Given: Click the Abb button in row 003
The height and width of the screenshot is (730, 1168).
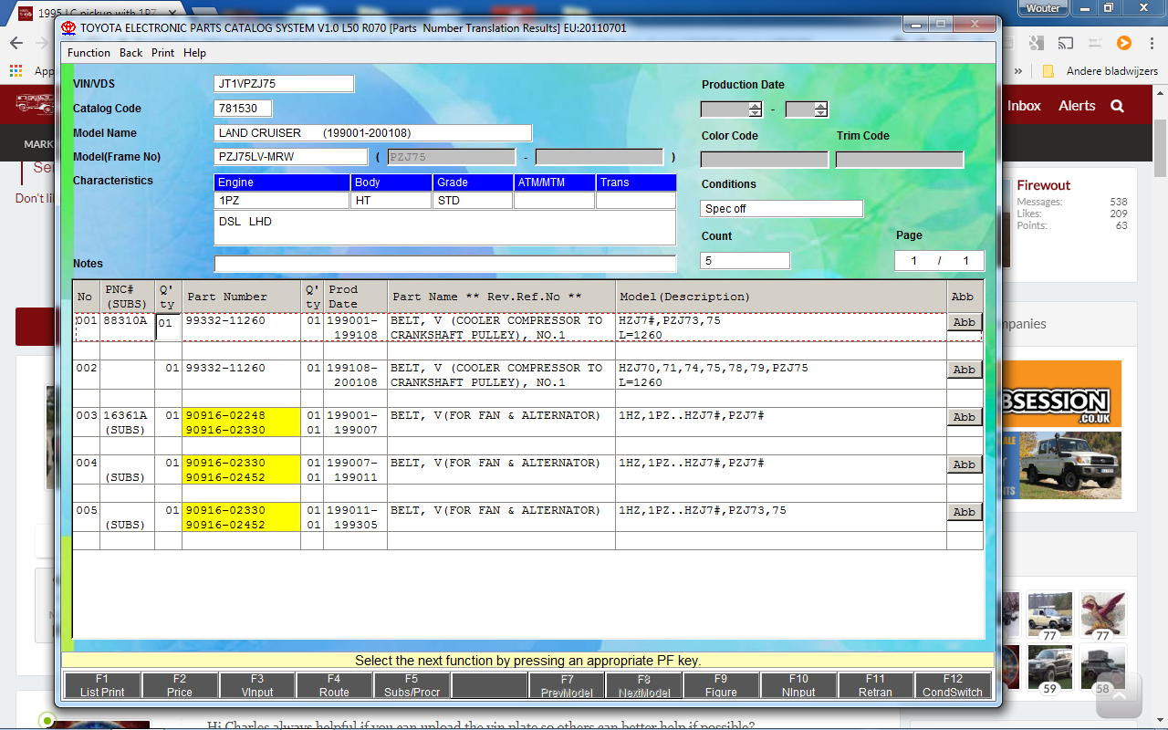Looking at the screenshot, I should click(x=965, y=417).
